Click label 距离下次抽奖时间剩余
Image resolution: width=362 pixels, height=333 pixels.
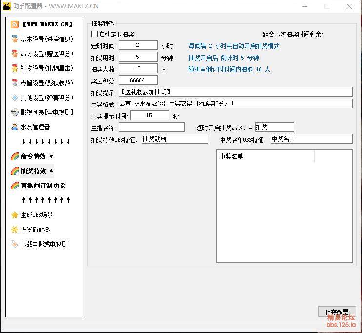pos(293,35)
